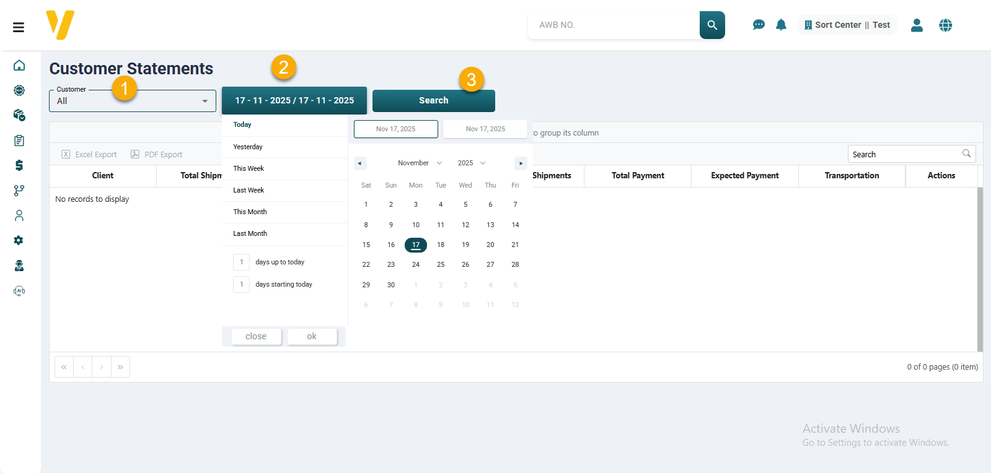Select the "Last Month" preset range
This screenshot has height=473, width=991.
point(250,233)
